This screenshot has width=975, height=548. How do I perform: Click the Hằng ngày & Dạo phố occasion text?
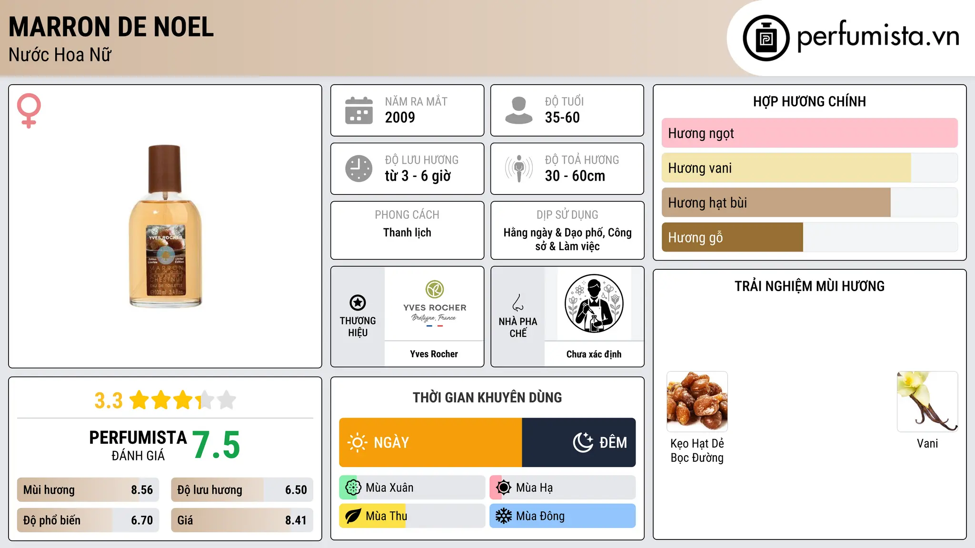click(x=567, y=239)
